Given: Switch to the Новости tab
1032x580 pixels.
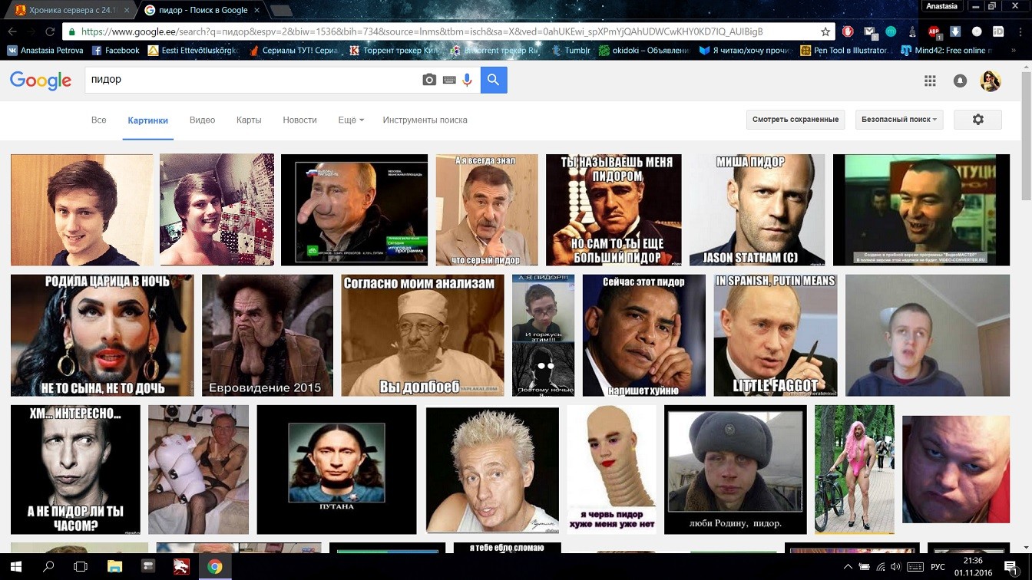Looking at the screenshot, I should [299, 120].
